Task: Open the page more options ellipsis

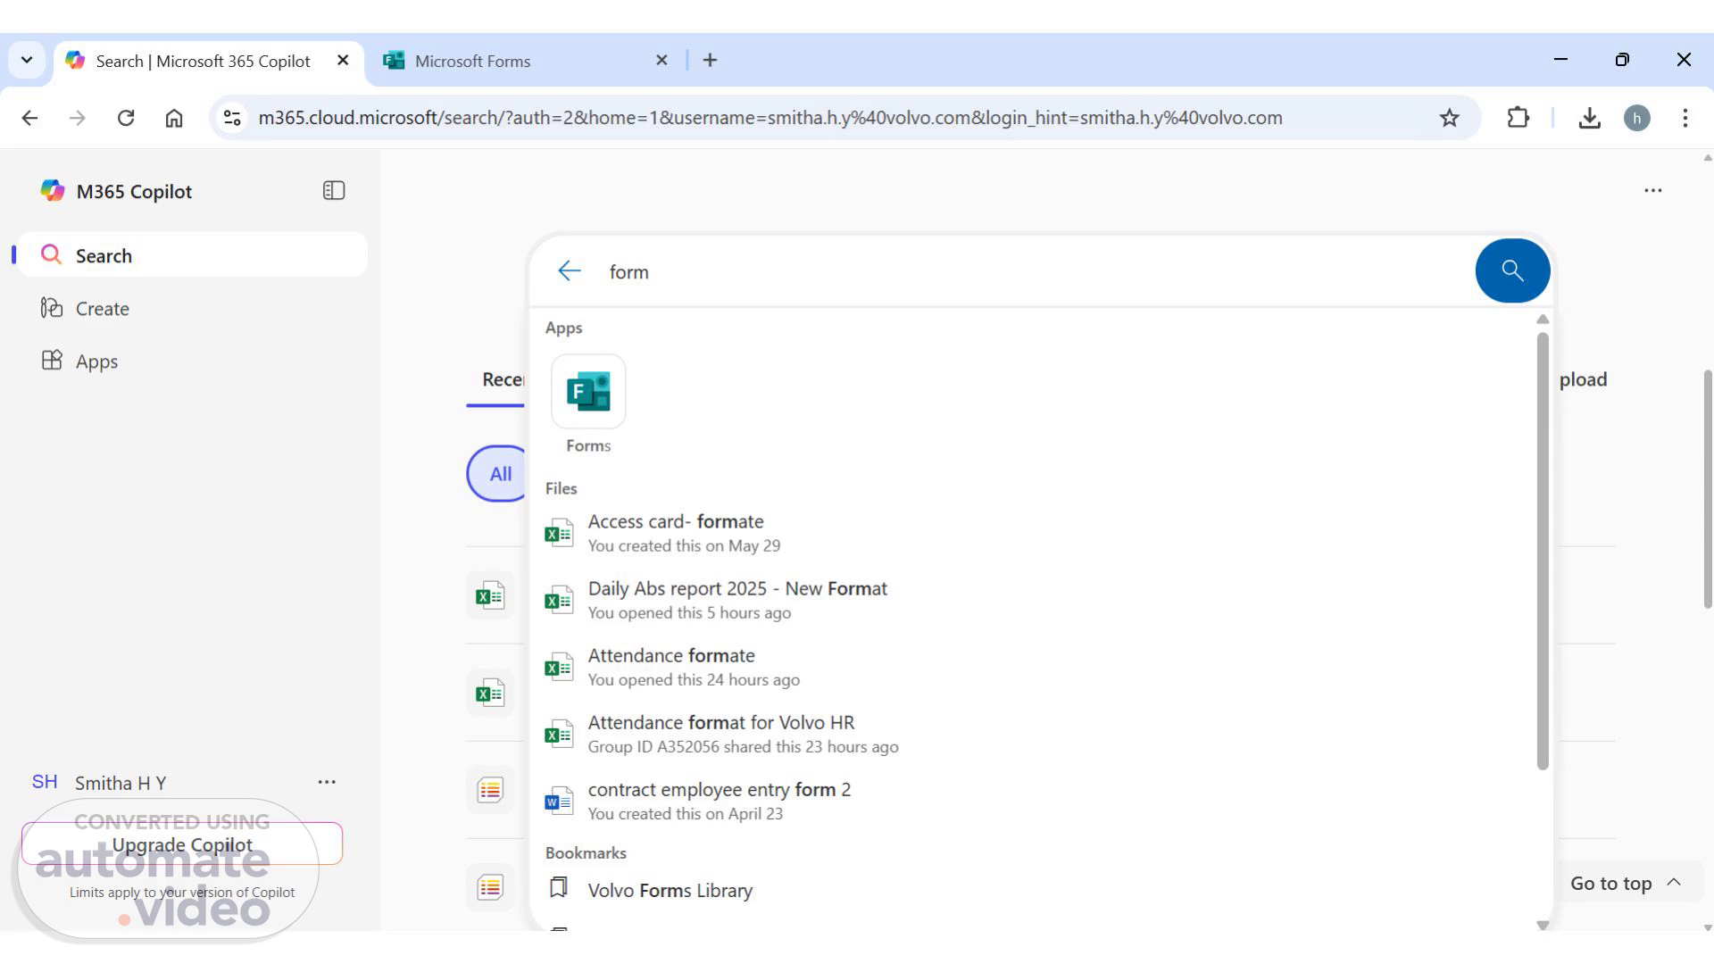Action: (1653, 190)
